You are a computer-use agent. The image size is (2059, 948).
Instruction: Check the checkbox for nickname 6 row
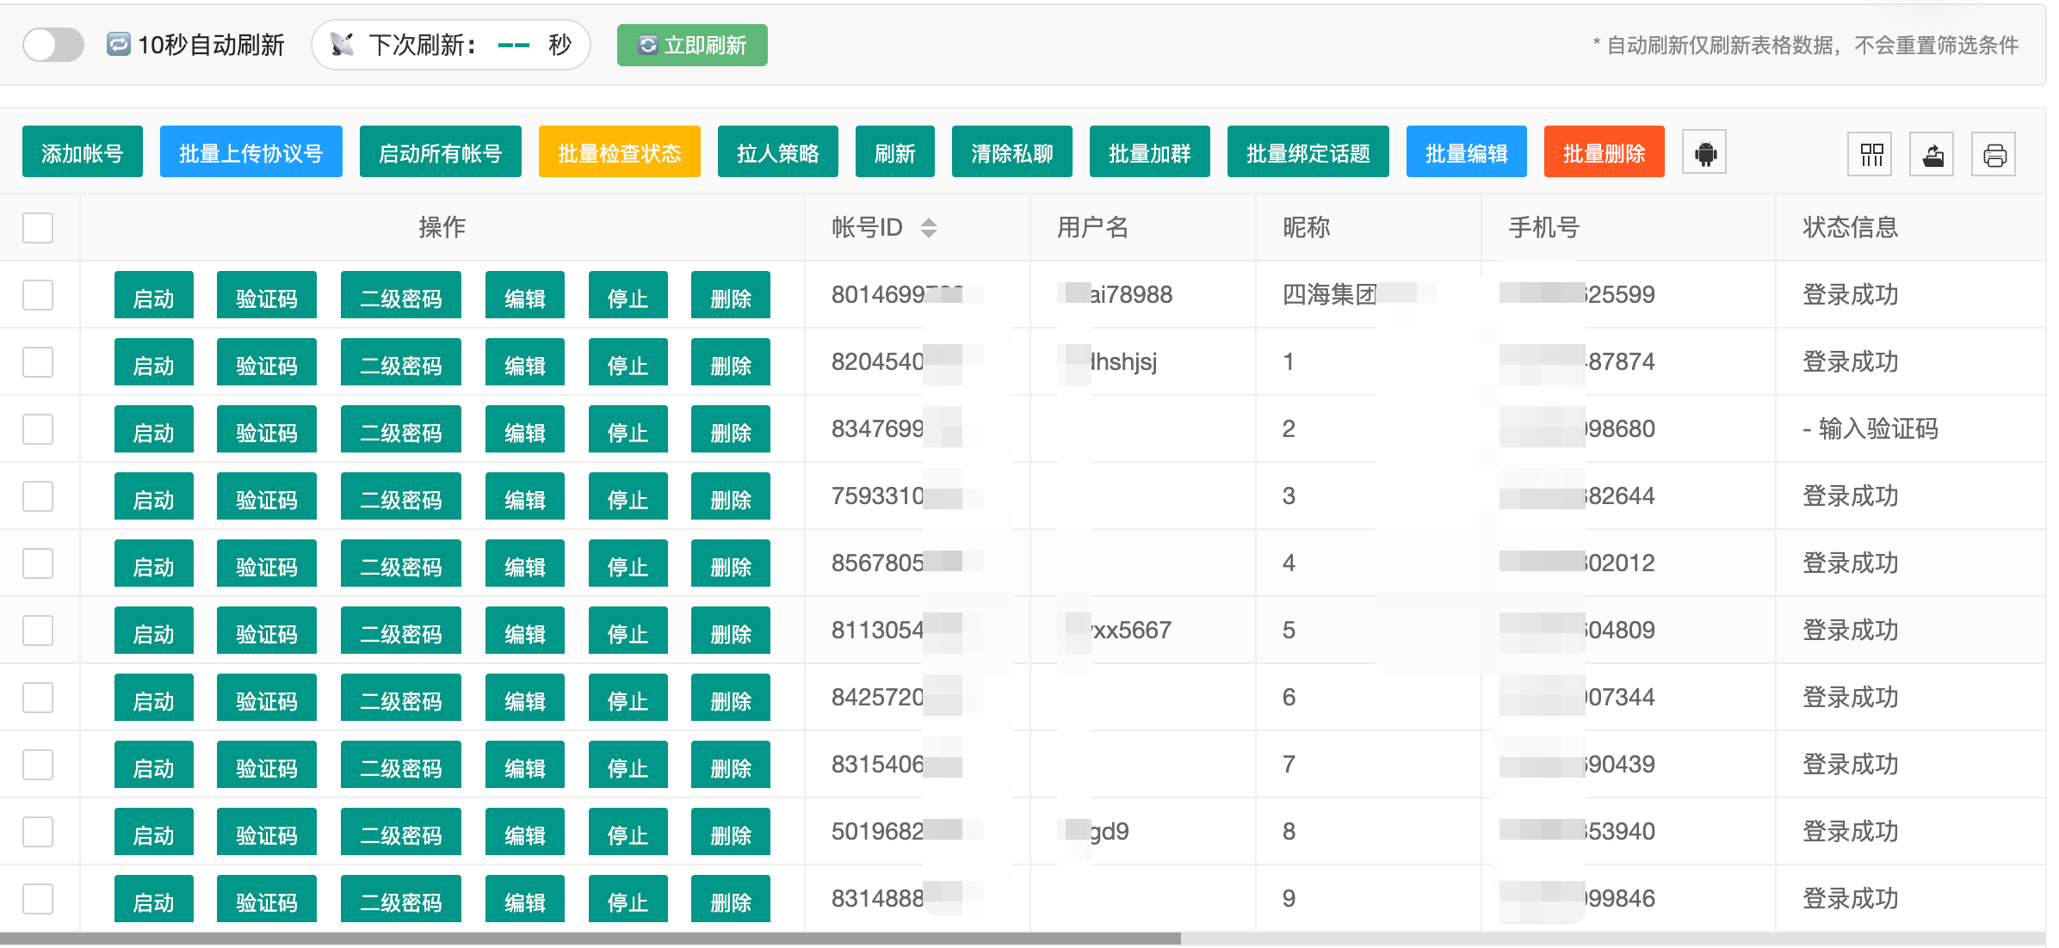click(38, 698)
